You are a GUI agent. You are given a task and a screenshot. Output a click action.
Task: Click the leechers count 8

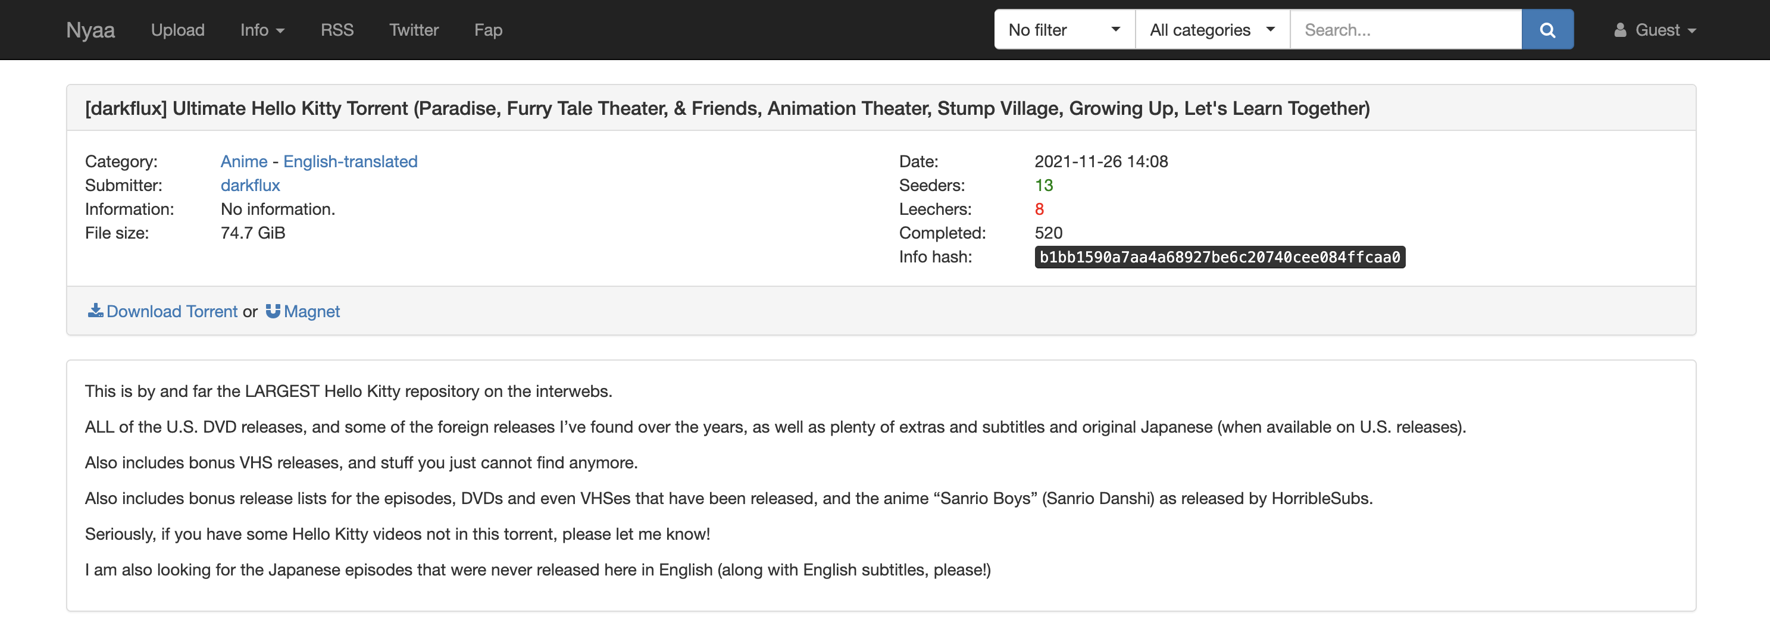pos(1039,209)
